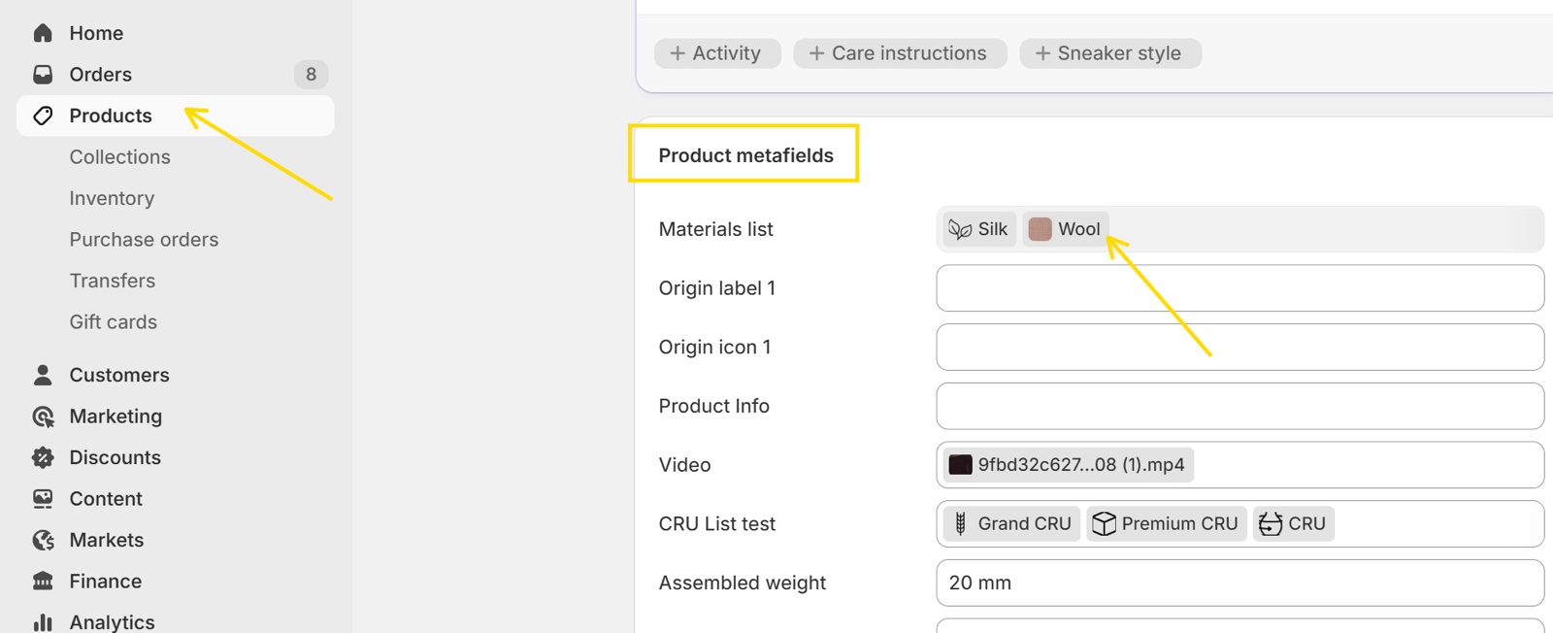1553x633 pixels.
Task: Add the Care instructions metafield
Action: (x=900, y=53)
